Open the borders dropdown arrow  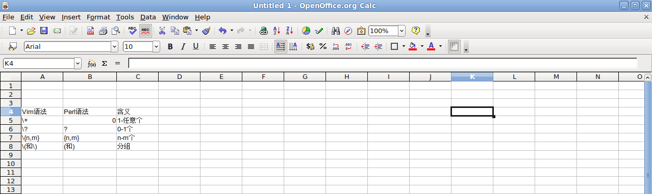pos(404,47)
